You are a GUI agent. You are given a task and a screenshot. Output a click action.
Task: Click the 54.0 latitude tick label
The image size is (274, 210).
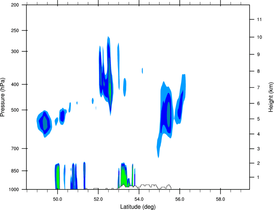point(139,199)
